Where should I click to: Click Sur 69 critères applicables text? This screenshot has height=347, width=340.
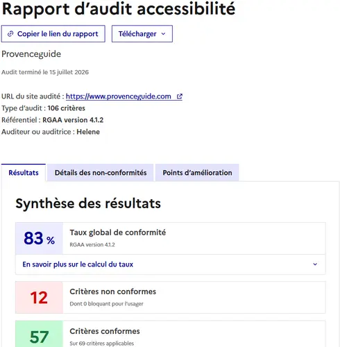102,344
